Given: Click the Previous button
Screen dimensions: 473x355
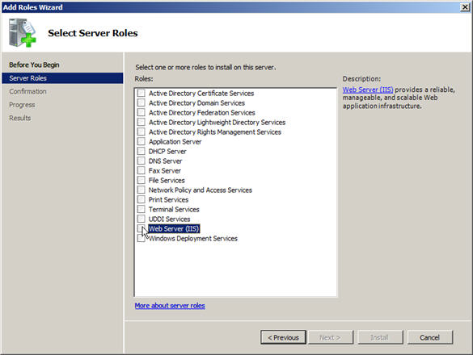Looking at the screenshot, I should 283,337.
